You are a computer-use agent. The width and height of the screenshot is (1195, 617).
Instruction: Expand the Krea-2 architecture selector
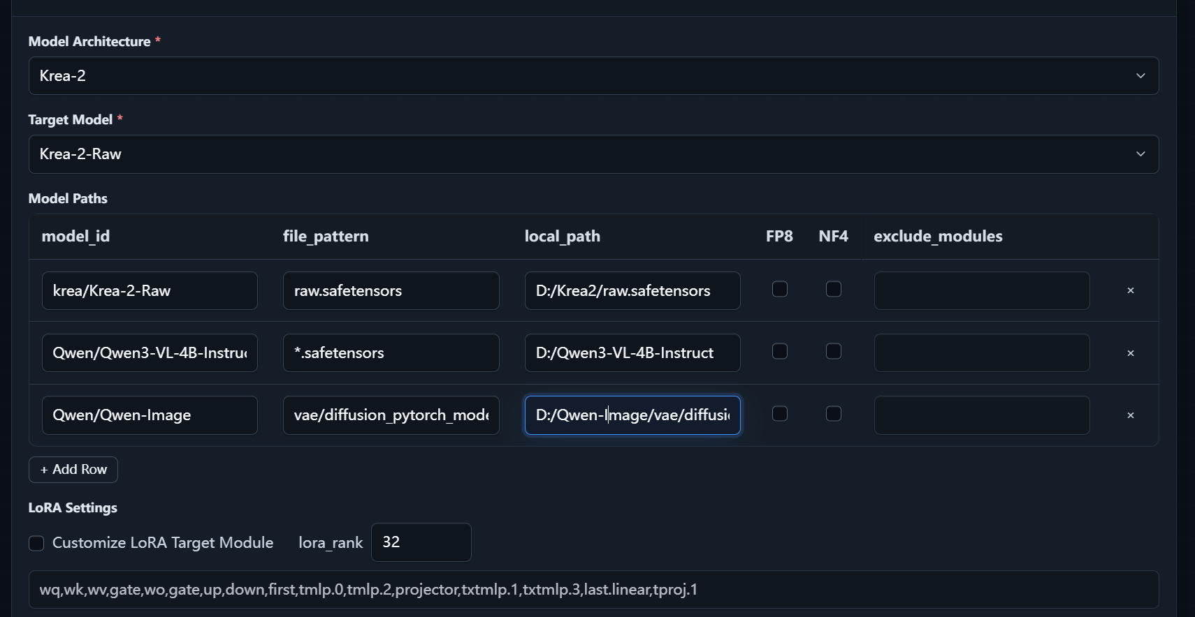point(593,75)
